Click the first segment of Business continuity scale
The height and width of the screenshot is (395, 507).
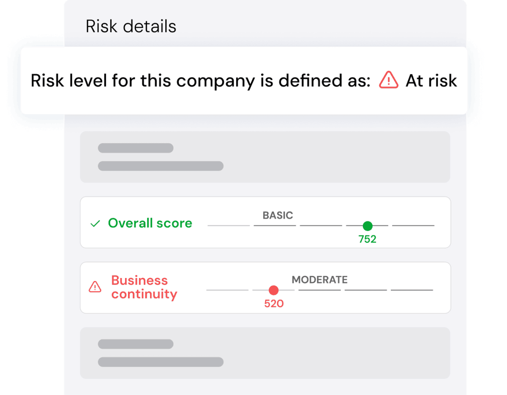tap(227, 290)
